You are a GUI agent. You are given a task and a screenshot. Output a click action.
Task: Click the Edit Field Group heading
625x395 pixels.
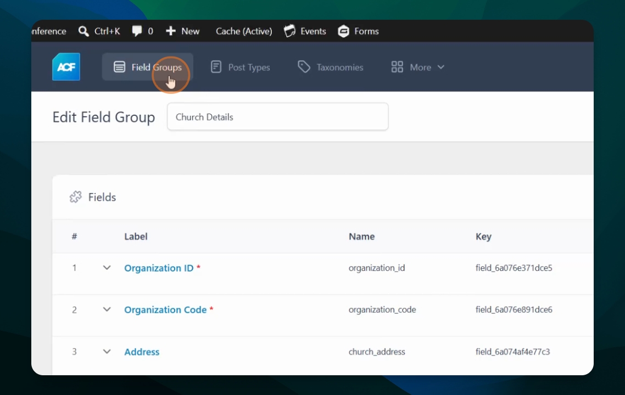point(104,117)
